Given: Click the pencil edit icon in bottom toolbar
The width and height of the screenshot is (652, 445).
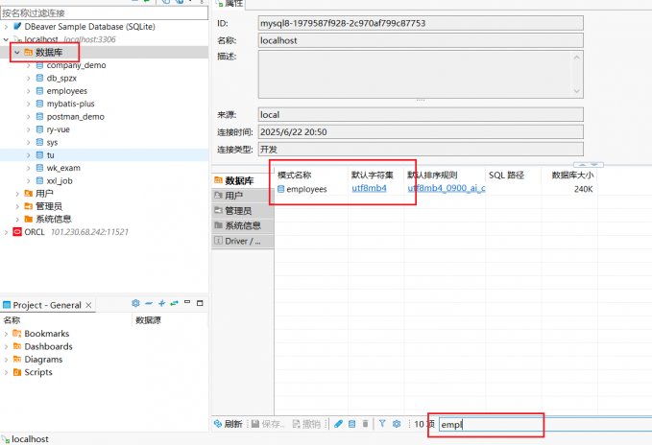Looking at the screenshot, I should 338,424.
